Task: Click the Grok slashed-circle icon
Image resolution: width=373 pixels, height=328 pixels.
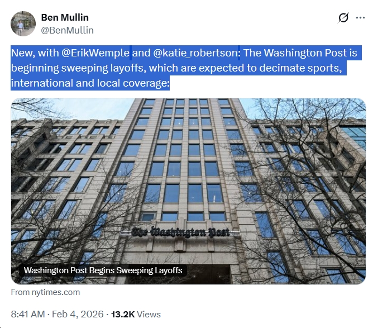Action: pyautogui.click(x=344, y=18)
